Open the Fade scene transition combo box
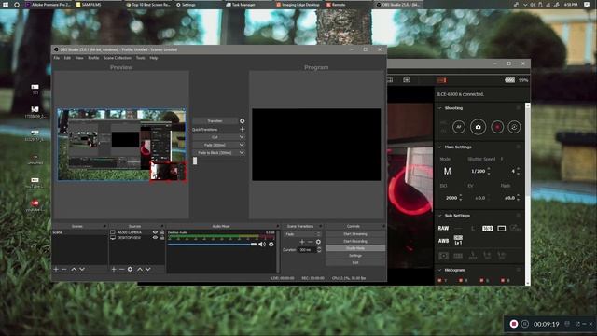Viewport: 597px width, 336px height. tap(302, 234)
